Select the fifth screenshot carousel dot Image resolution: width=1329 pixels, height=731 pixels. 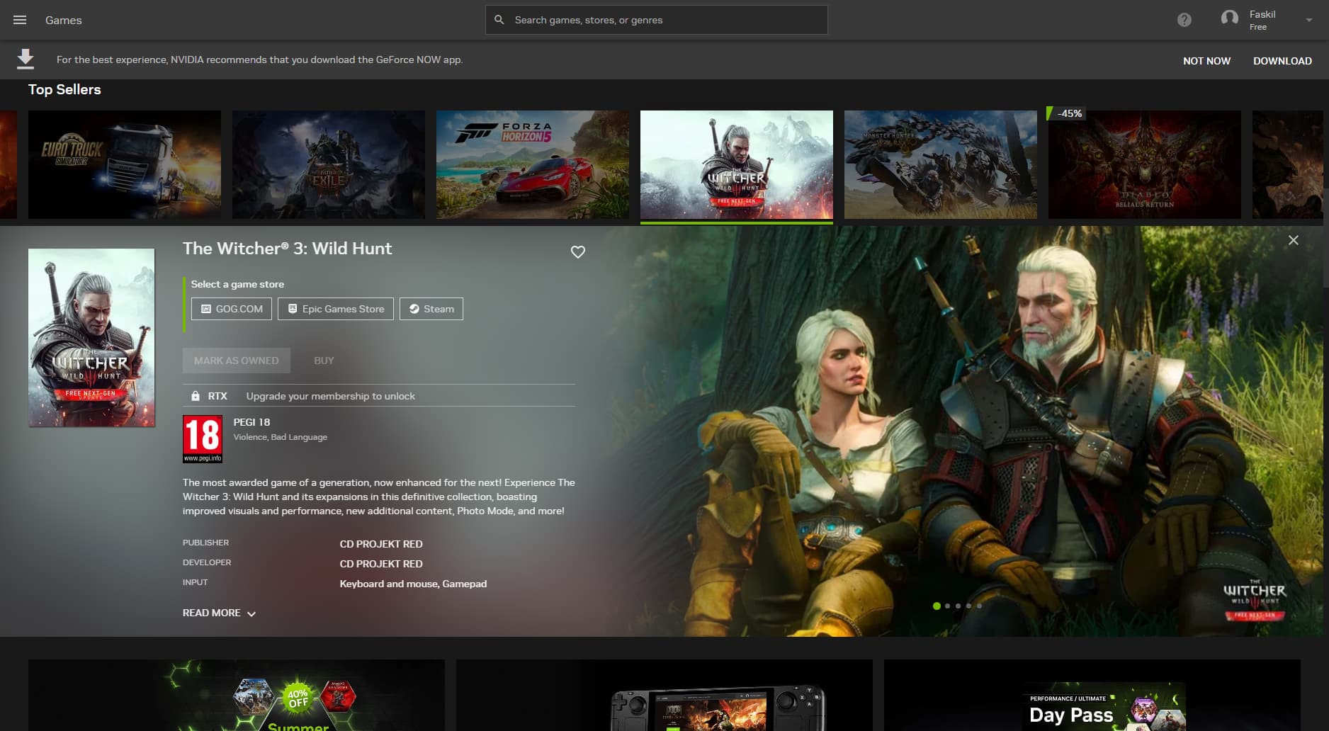click(979, 606)
